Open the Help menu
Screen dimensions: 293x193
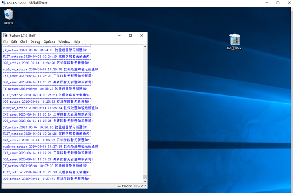(77, 42)
